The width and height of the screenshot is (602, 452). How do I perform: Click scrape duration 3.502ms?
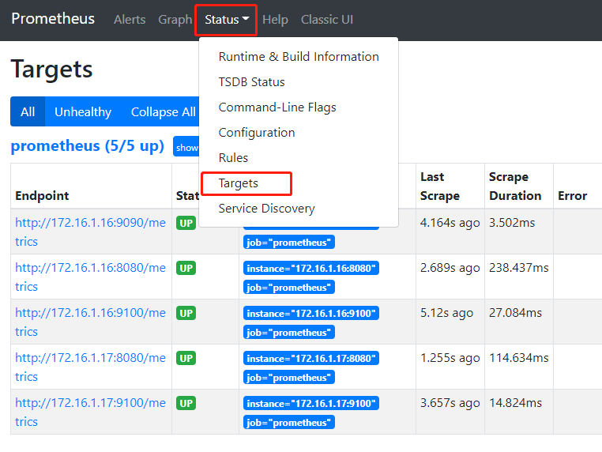click(x=512, y=223)
